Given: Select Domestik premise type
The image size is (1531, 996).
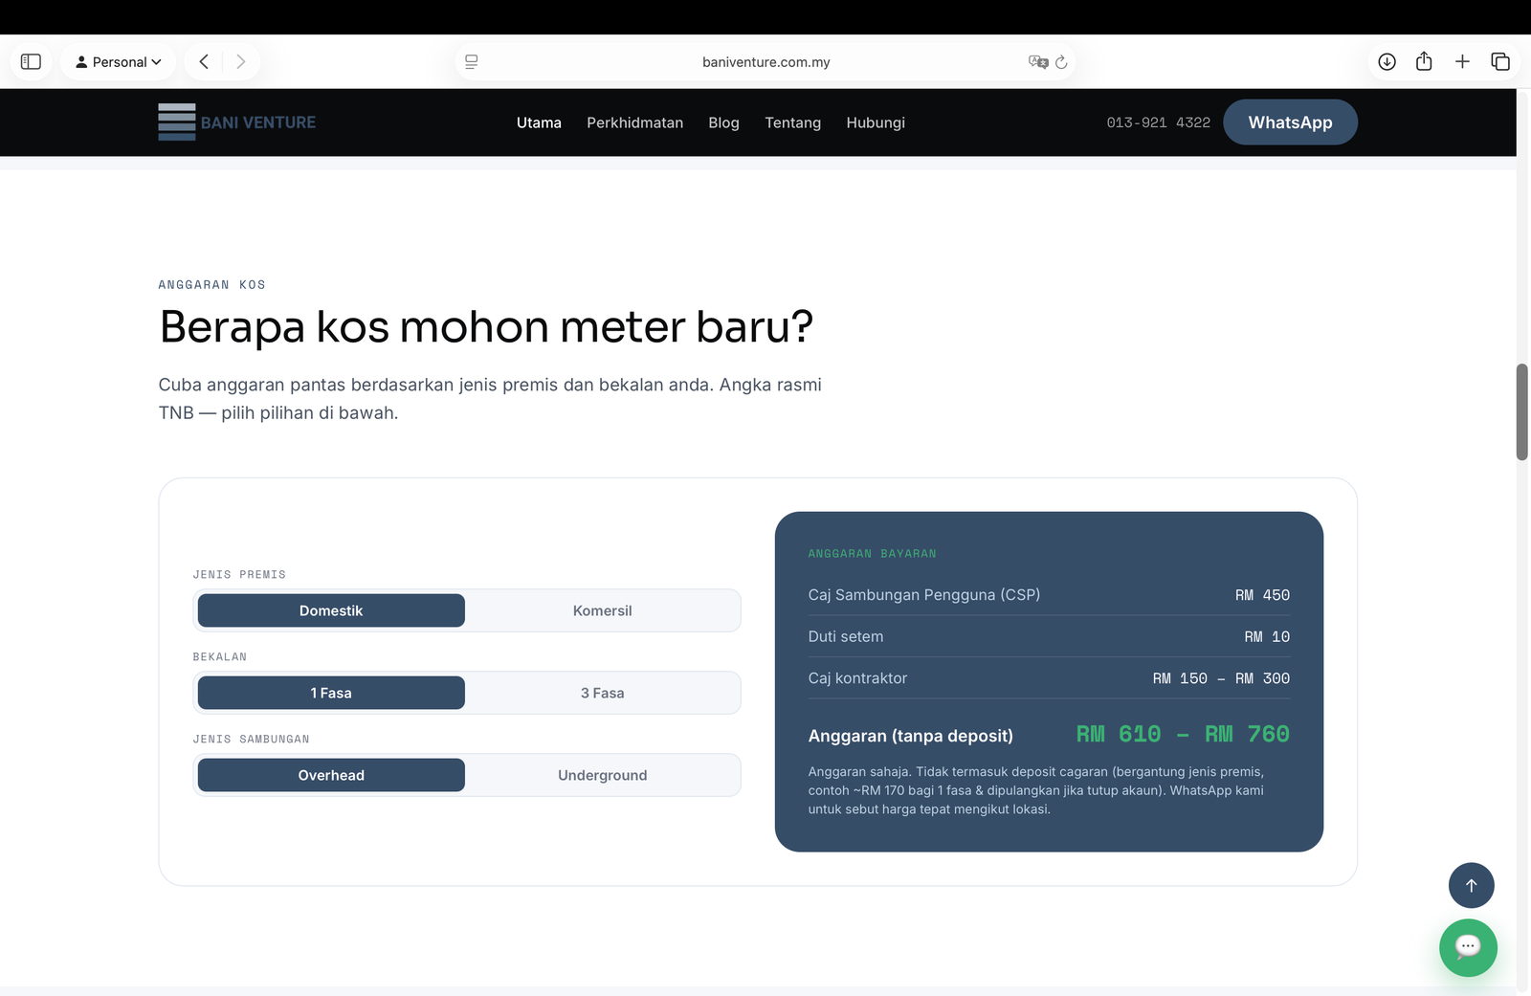Looking at the screenshot, I should [331, 610].
